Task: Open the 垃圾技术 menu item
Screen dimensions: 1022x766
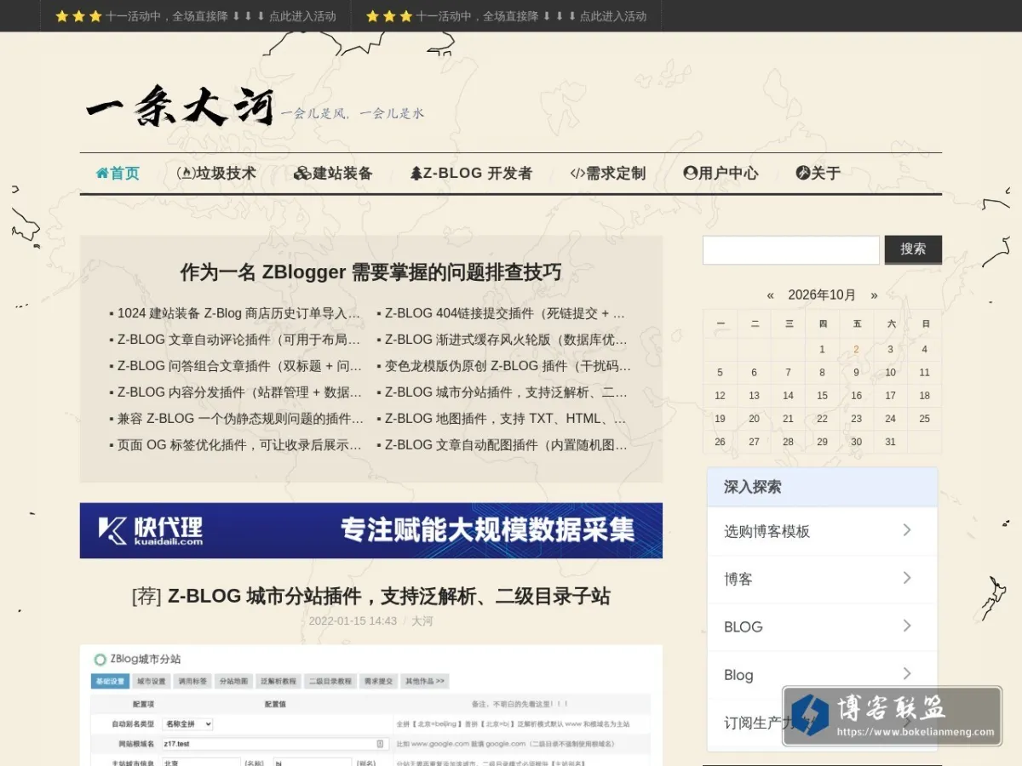Action: pos(216,174)
